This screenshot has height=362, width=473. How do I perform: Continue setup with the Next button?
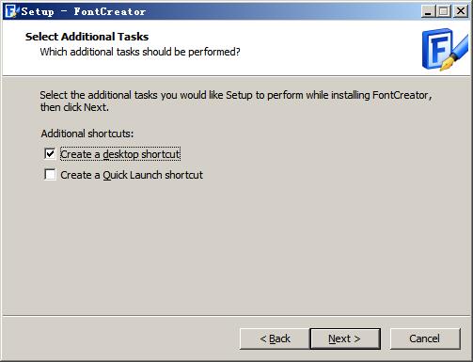tap(345, 338)
